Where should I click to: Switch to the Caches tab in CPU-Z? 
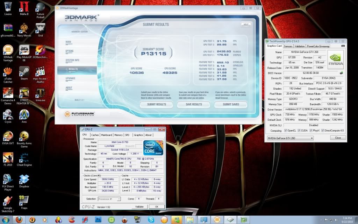point(95,135)
